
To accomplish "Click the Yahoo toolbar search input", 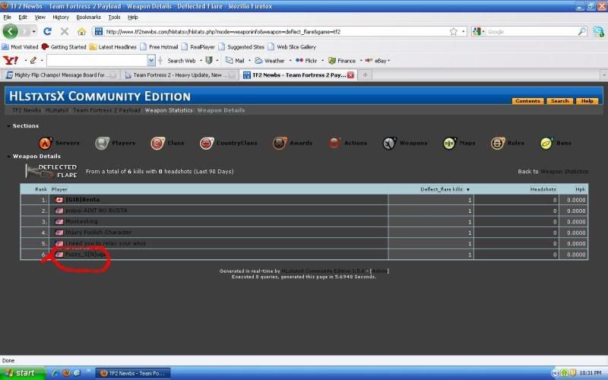I will pyautogui.click(x=97, y=61).
